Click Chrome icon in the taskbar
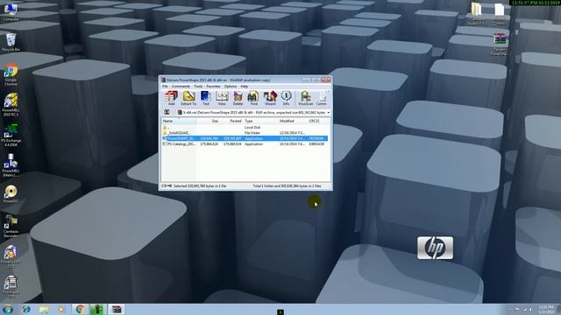Viewport: 561px width, 315px height. (80, 309)
